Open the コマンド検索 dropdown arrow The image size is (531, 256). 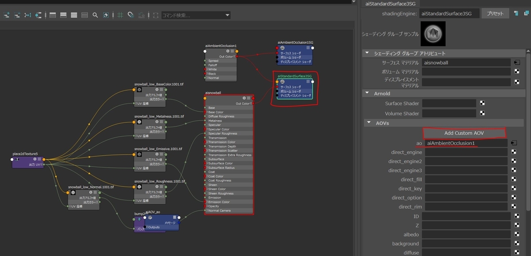[227, 15]
